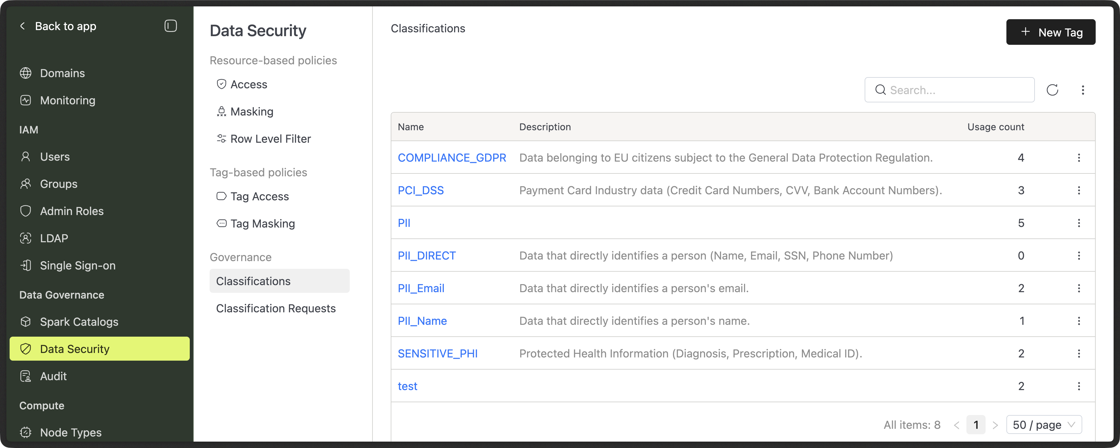Open row menu for test tag
The image size is (1120, 448).
(1079, 386)
